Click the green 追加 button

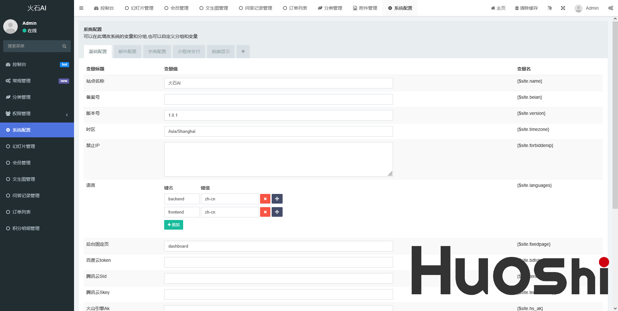click(x=173, y=225)
